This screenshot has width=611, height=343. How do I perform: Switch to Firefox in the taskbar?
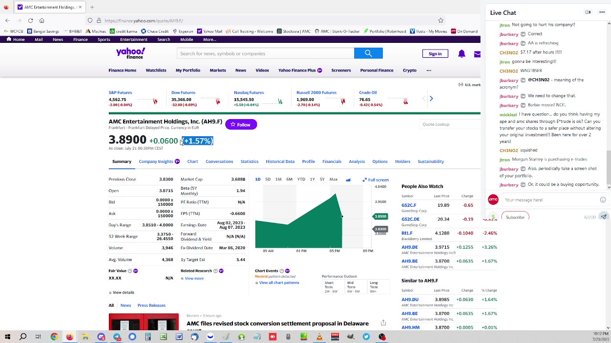click(70, 337)
